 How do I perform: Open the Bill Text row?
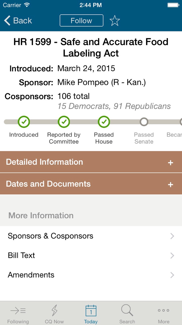click(91, 255)
